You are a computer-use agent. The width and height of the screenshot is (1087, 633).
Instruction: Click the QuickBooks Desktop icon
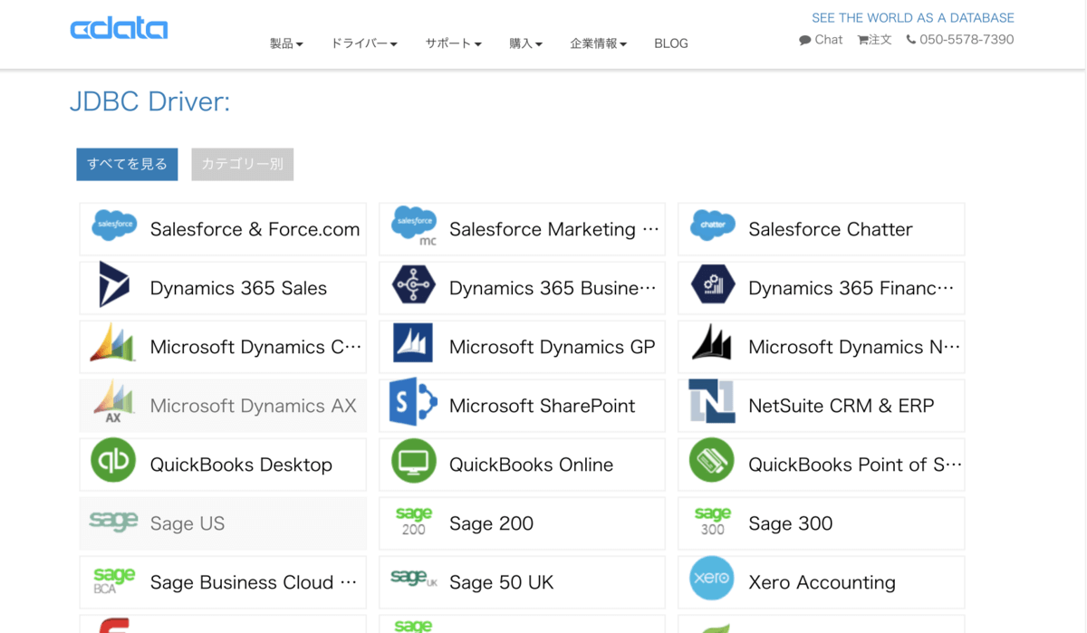113,461
